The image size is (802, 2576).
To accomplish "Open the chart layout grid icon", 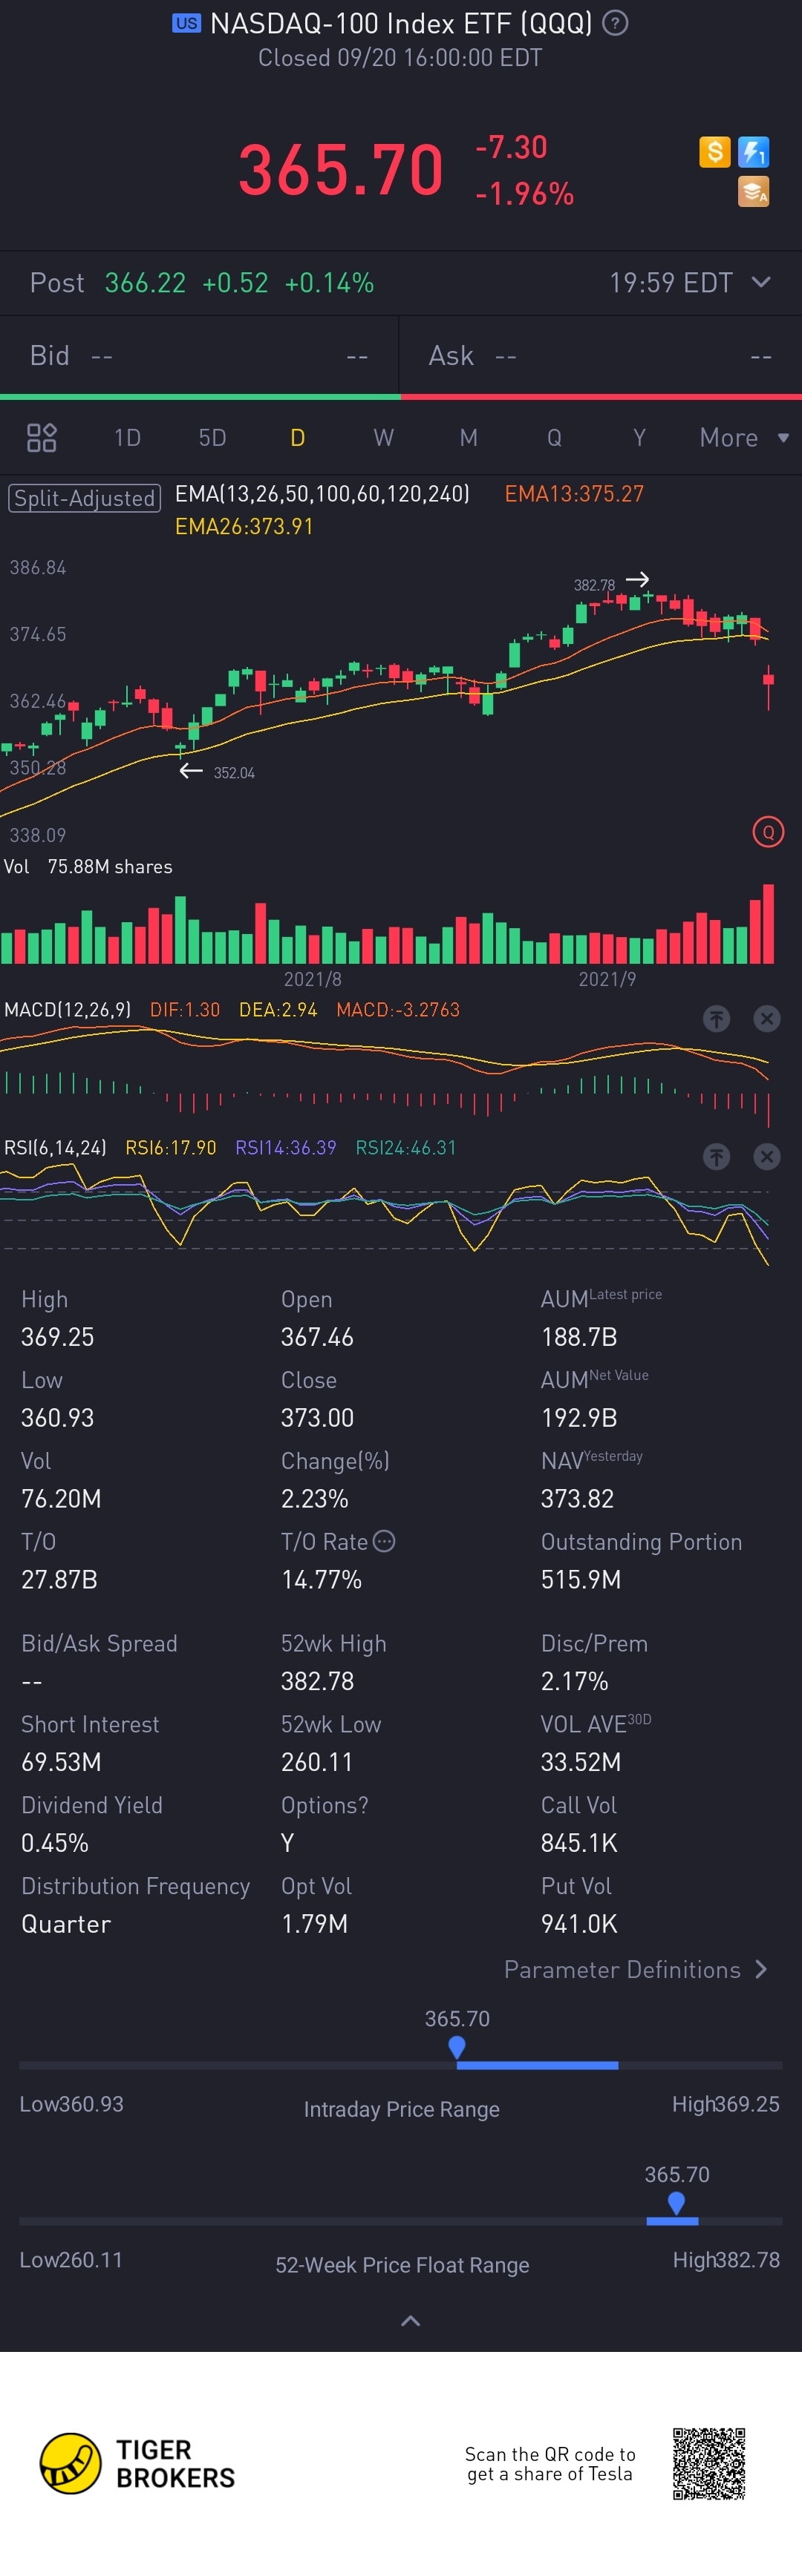I will [x=41, y=438].
